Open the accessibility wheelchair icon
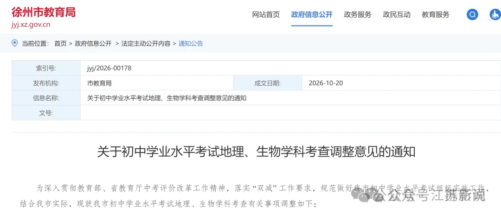Screen dimensions: 501x215 tap(495, 14)
